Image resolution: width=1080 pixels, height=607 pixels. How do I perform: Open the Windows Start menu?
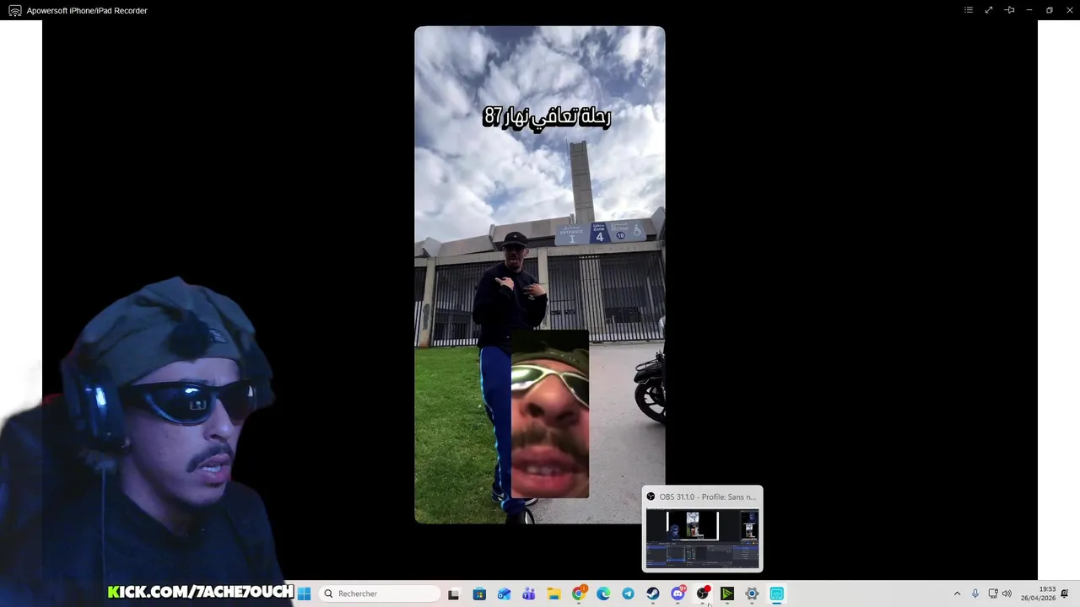tap(304, 594)
